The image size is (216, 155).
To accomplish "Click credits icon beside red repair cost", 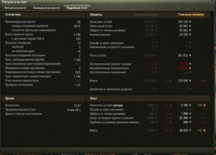I will tap(190, 64).
